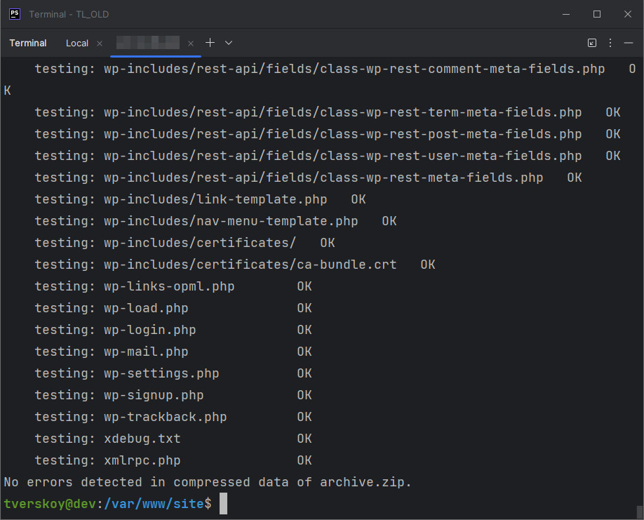This screenshot has height=520, width=644.
Task: Click the line 'wp-includes/nav-menu-template.php'
Action: [231, 221]
